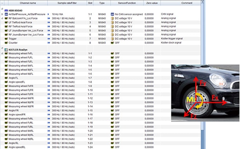Click OFF icon for Measuring wheel MyFR
This screenshot has height=149, width=240.
pos(112,102)
